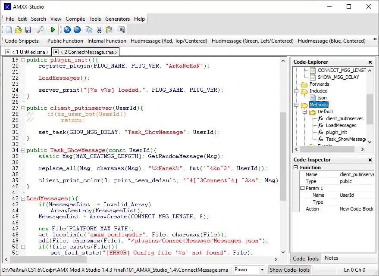Select client_putinserver in the Code-Explorer
379x276 pixels.
pyautogui.click(x=344, y=118)
